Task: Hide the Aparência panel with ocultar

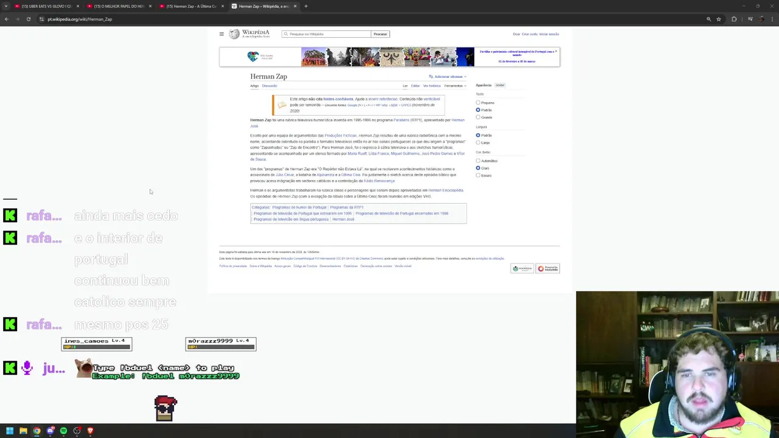Action: 500,85
